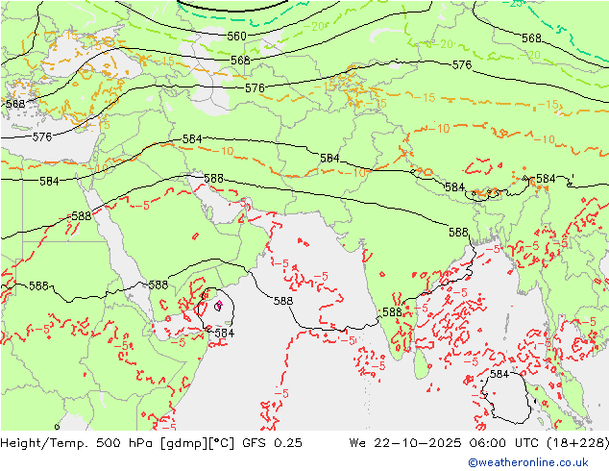The height and width of the screenshot is (471, 609).
Task: Click the 576 label over the Mediterranean Sea
Action: tap(42, 136)
